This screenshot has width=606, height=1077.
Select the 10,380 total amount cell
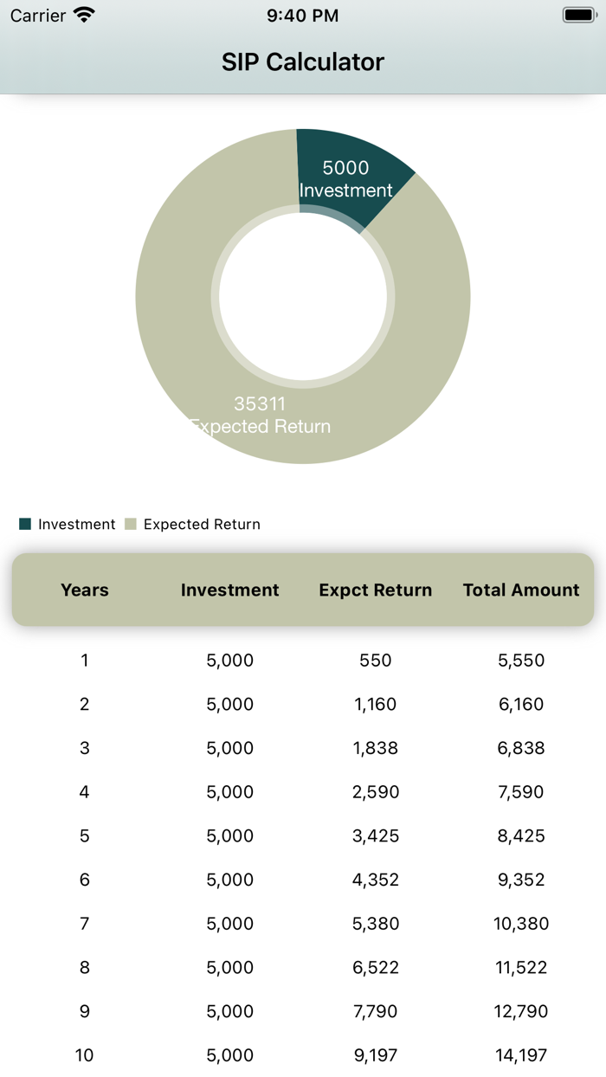point(521,924)
